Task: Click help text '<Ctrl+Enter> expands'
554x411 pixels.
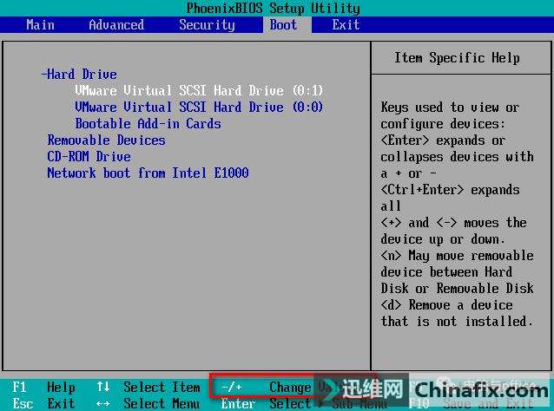Action: (450, 190)
